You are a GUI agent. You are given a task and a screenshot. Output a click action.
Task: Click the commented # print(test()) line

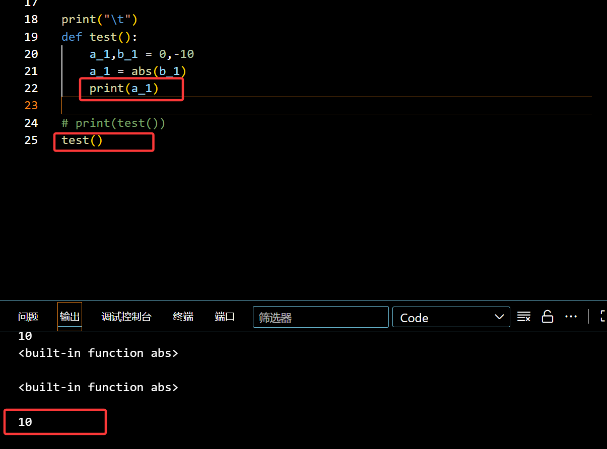pos(113,123)
